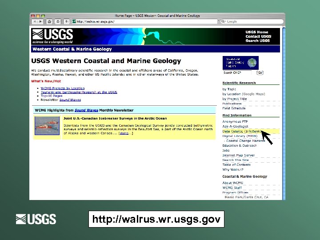Open Digital Library (MRIB) link
Viewport: 320px width, 240px height.
pyautogui.click(x=240, y=136)
